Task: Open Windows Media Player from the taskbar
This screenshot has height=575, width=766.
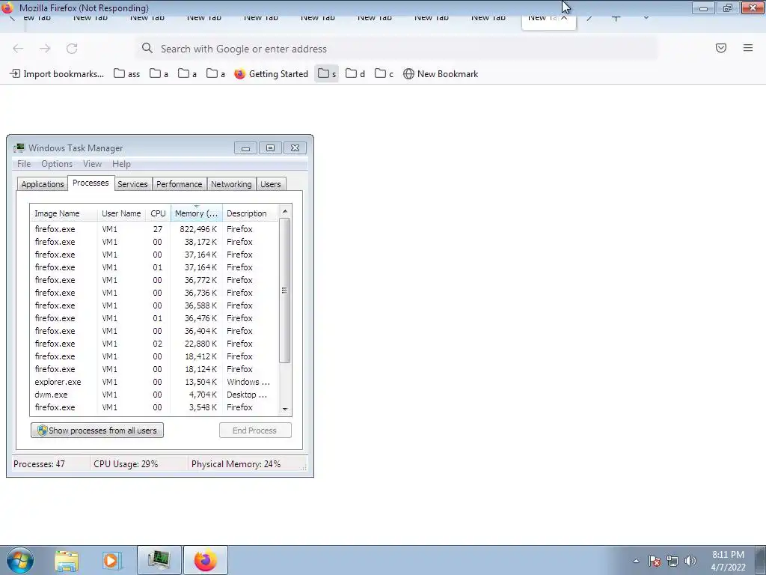Action: pos(111,561)
